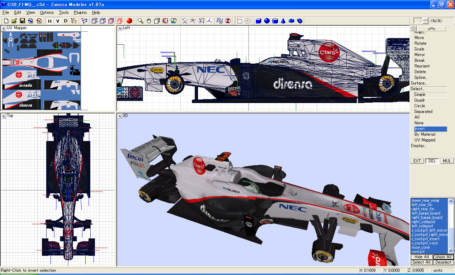The image size is (455, 275).
Task: Open the Tools menu
Action: click(64, 12)
